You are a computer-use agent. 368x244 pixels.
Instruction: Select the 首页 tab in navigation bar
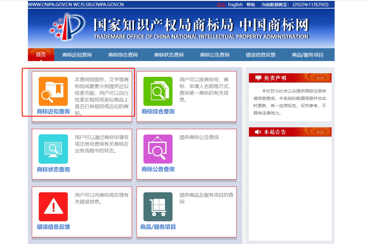(x=41, y=55)
